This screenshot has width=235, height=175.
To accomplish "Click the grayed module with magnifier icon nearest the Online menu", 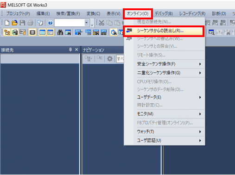I will [208, 23].
